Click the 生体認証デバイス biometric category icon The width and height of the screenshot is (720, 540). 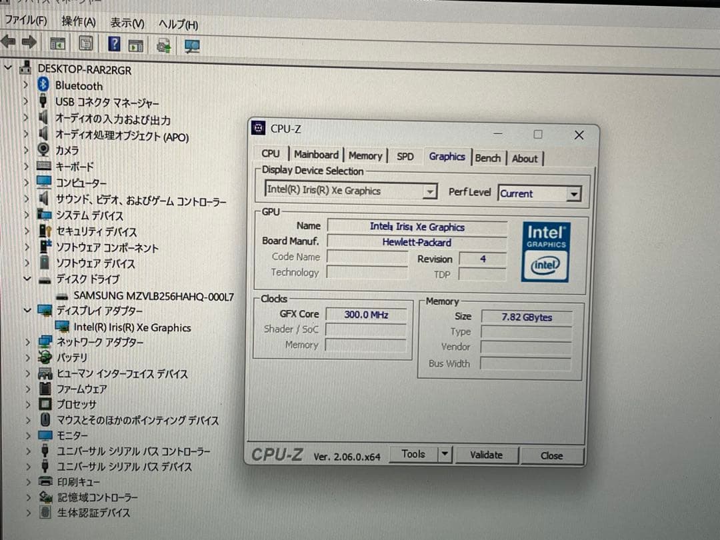[45, 512]
